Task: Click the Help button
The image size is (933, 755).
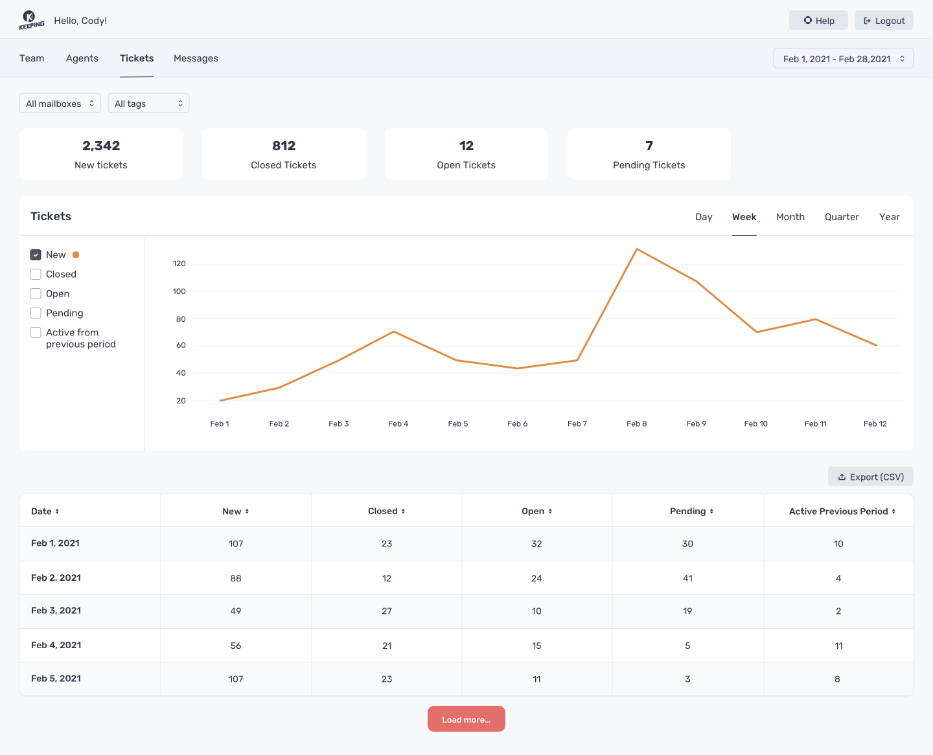Action: pyautogui.click(x=818, y=20)
